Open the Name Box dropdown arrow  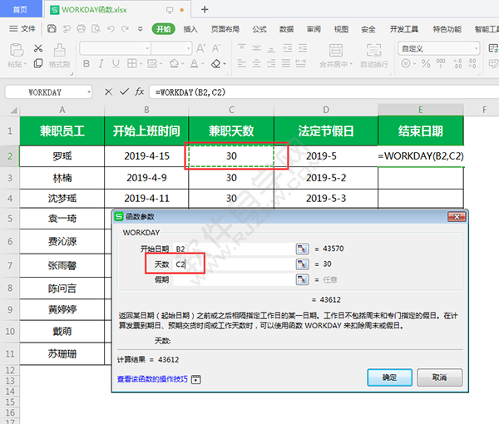point(89,92)
